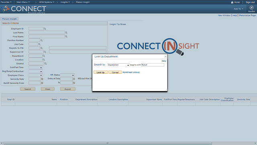Click the Supervisor Name column header
The height and width of the screenshot is (145, 257).
coord(154,99)
